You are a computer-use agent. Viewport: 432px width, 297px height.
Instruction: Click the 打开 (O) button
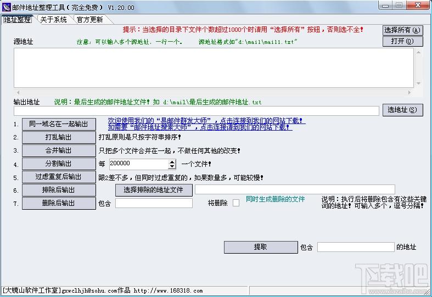pos(402,41)
